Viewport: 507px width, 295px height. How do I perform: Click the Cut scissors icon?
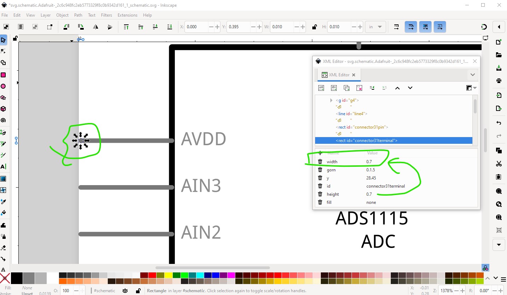coord(499,164)
